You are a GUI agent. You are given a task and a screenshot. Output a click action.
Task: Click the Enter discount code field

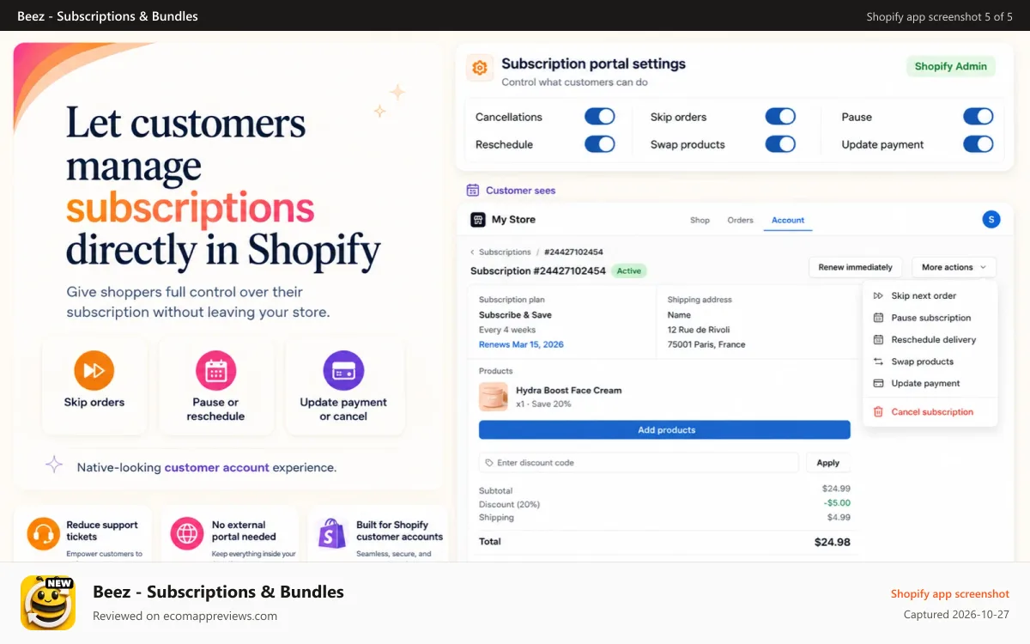pyautogui.click(x=639, y=463)
